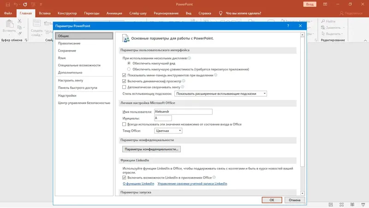Expand the Replace (Заменить) dropdown arrow

click(344, 28)
